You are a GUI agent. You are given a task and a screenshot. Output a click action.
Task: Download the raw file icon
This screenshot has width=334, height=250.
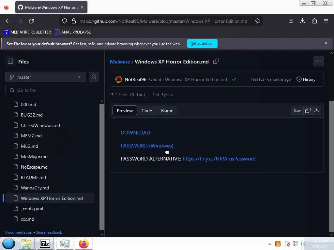(x=317, y=111)
